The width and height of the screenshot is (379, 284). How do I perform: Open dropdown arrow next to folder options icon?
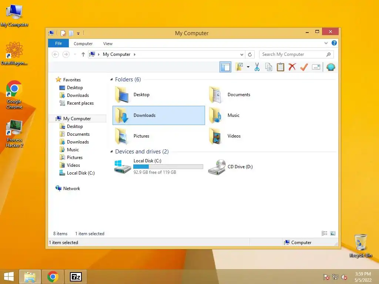click(x=248, y=67)
